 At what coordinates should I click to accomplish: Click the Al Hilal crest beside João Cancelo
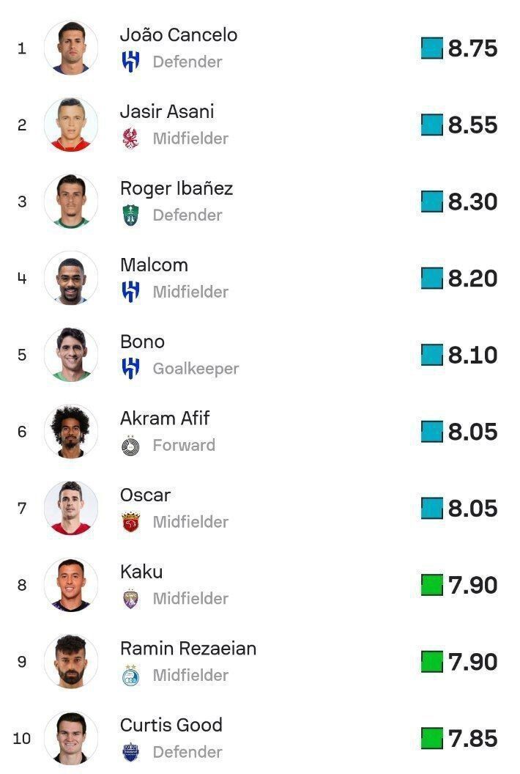click(130, 62)
